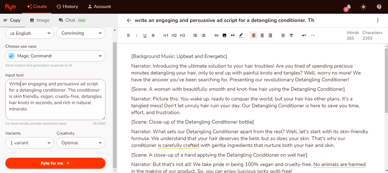Insert a block quote
Image resolution: width=388 pixels, height=173 pixels.
[x=233, y=35]
